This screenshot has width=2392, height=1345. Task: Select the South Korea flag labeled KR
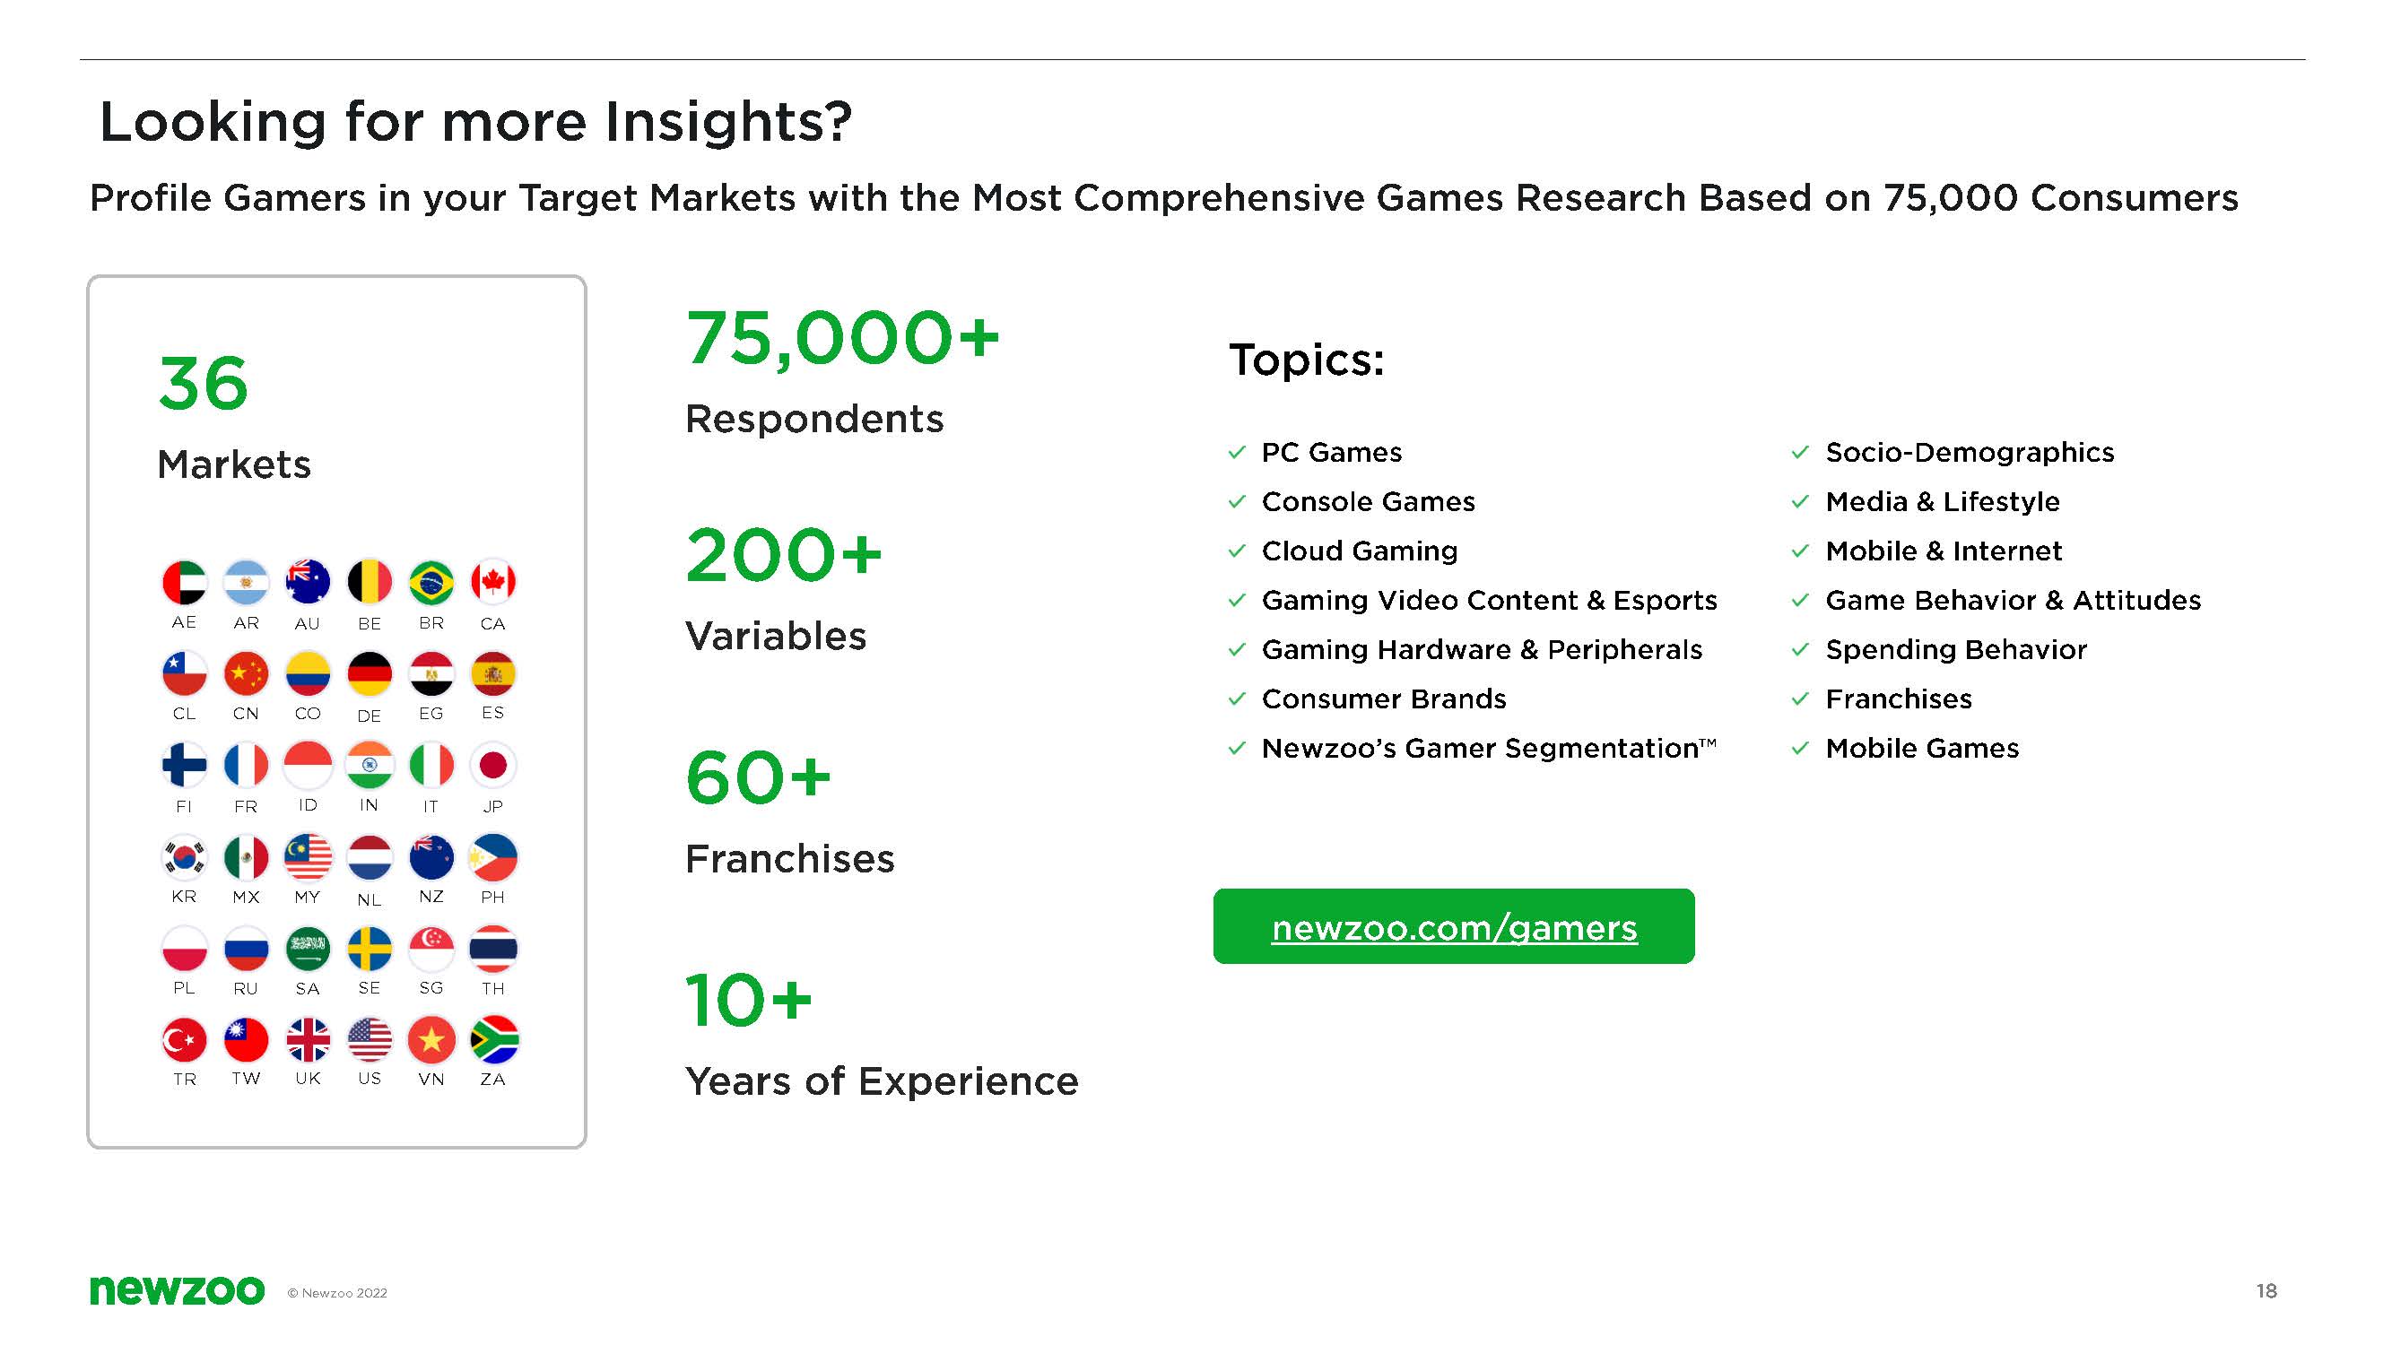184,856
